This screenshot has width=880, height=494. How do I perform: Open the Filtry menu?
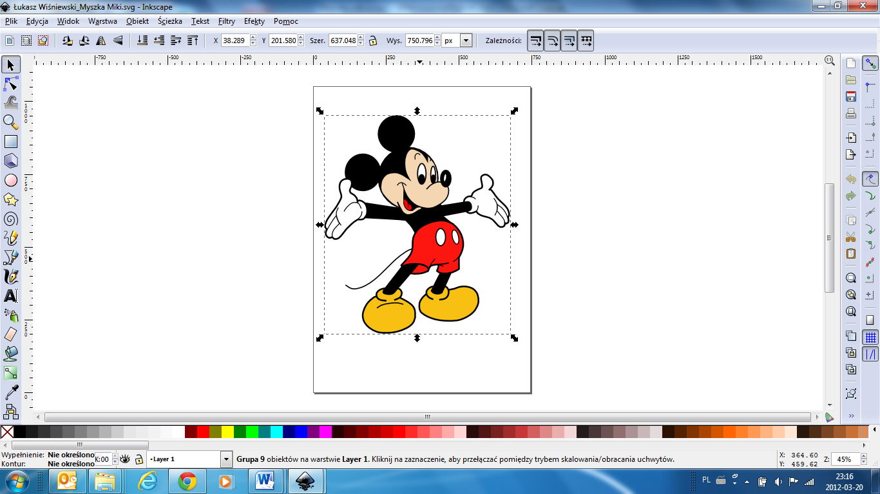click(227, 21)
